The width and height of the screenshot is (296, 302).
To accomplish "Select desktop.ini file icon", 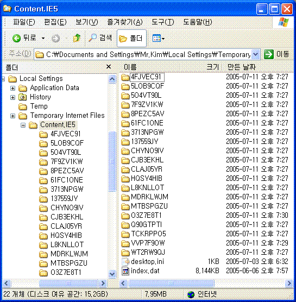I will 125,262.
